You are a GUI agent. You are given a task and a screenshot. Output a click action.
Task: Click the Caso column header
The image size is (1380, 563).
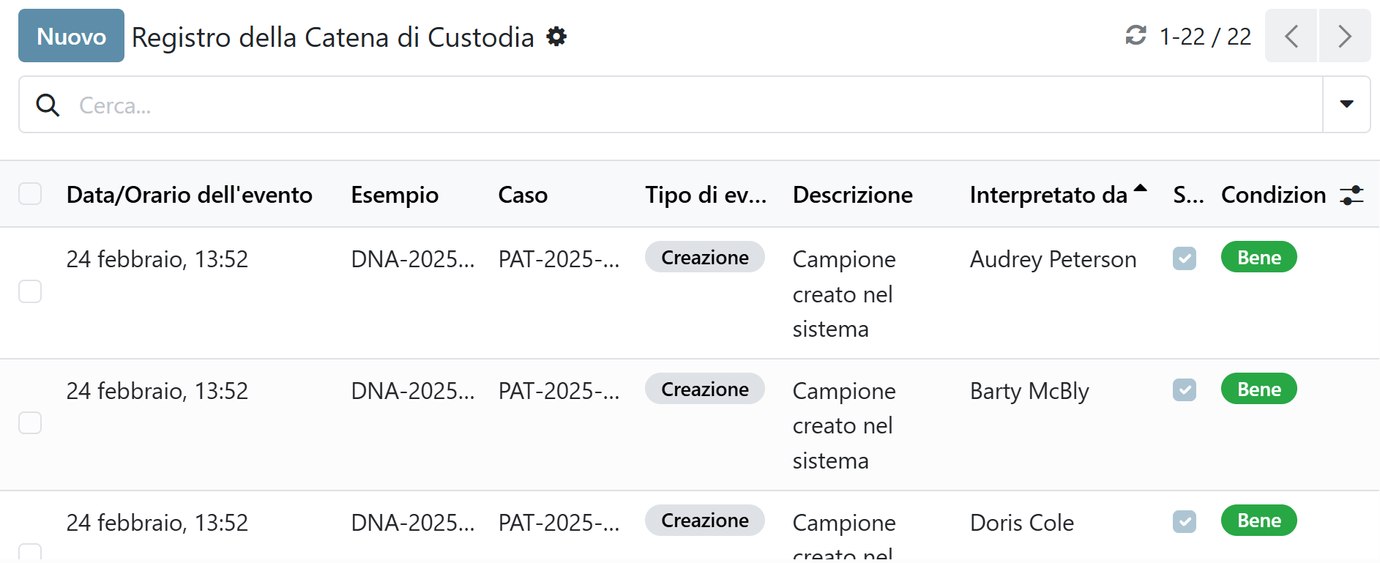[523, 195]
